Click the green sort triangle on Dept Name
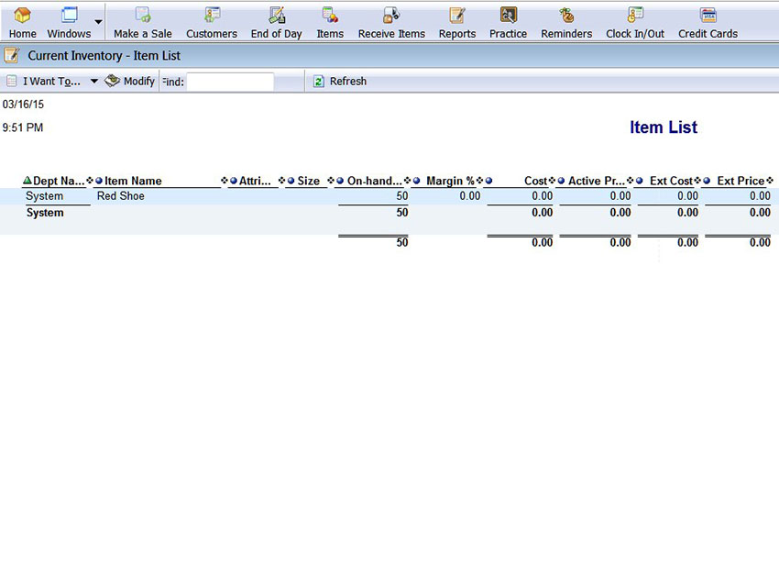 pyautogui.click(x=27, y=181)
